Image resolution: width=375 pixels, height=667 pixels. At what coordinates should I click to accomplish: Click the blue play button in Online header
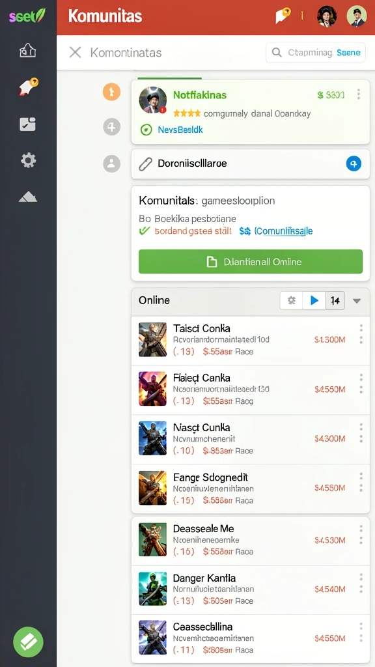314,300
